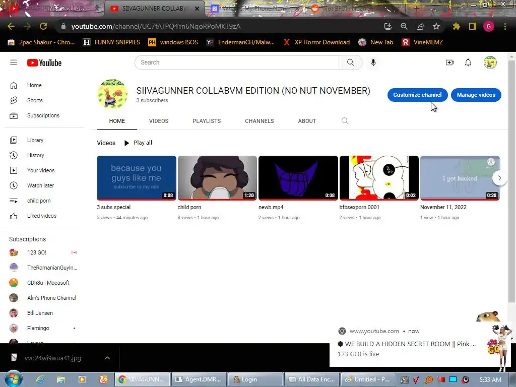Click the Customize channel button
The image size is (516, 387).
click(417, 95)
